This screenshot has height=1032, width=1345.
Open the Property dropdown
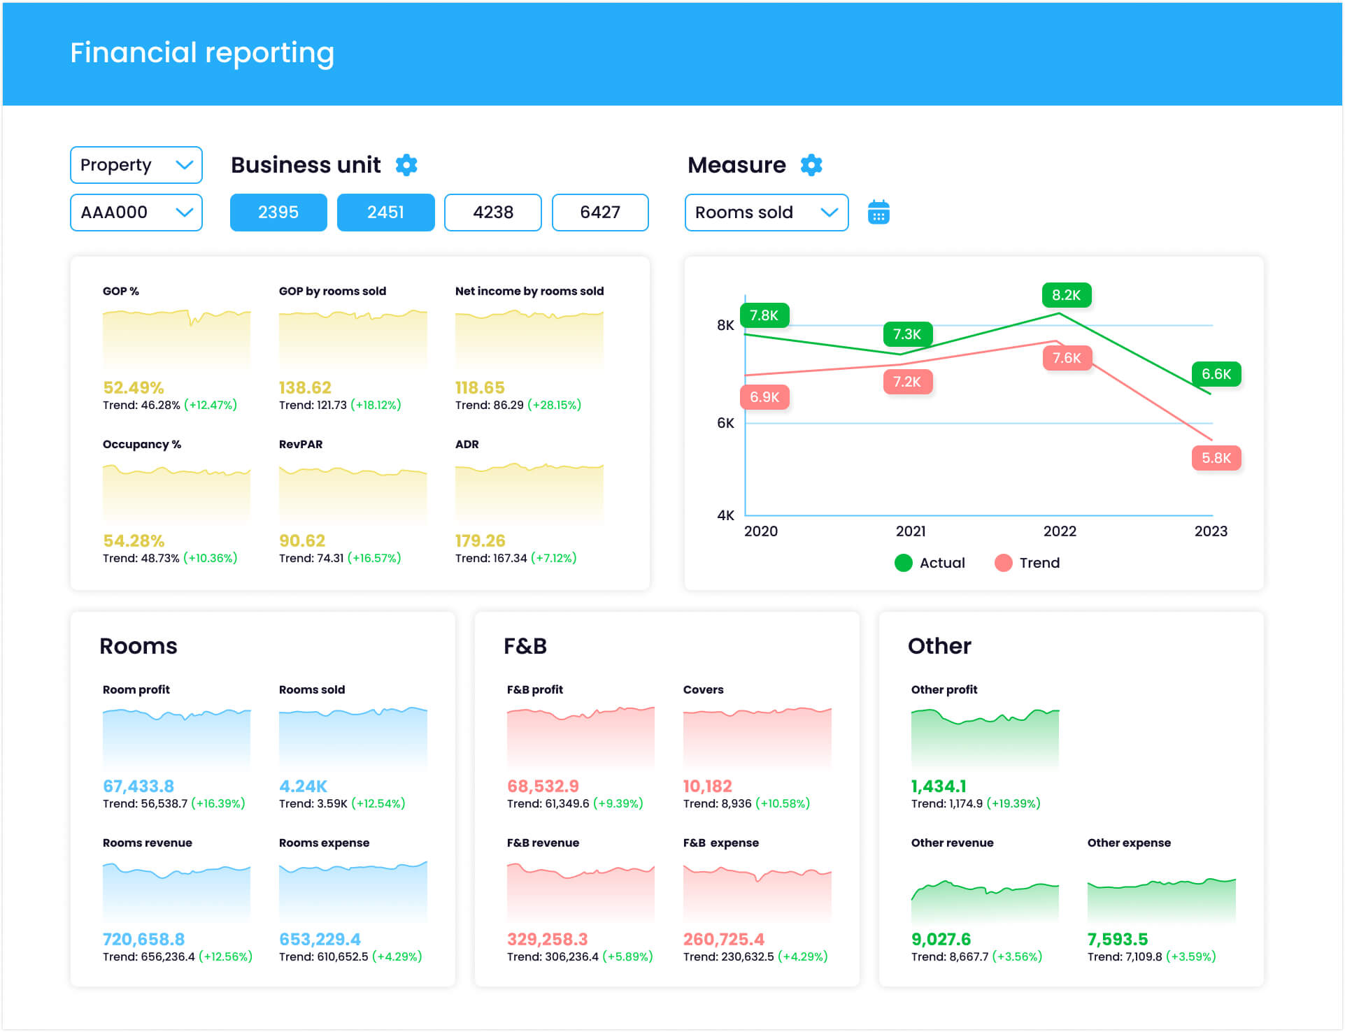pos(136,165)
